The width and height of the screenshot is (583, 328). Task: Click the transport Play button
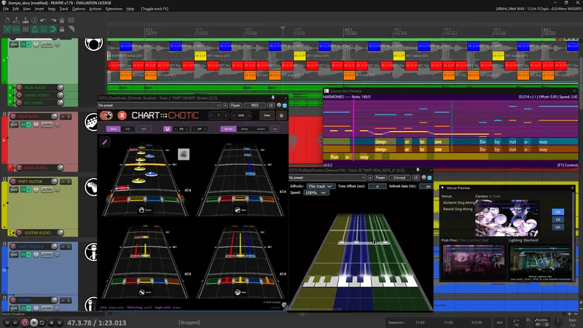click(34, 323)
